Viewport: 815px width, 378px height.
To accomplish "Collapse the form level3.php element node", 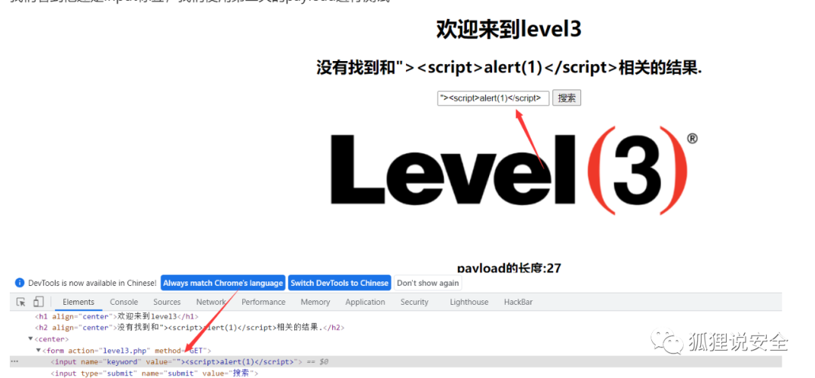I will (x=38, y=350).
